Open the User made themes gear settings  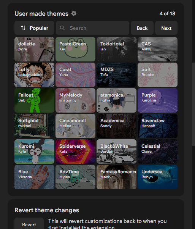[74, 13]
